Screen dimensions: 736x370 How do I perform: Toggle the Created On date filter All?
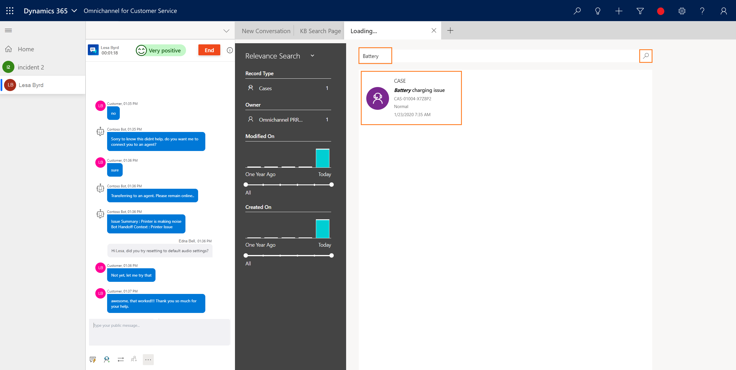248,263
